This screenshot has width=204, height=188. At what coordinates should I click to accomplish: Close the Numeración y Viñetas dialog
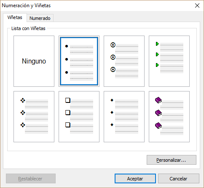197,6
